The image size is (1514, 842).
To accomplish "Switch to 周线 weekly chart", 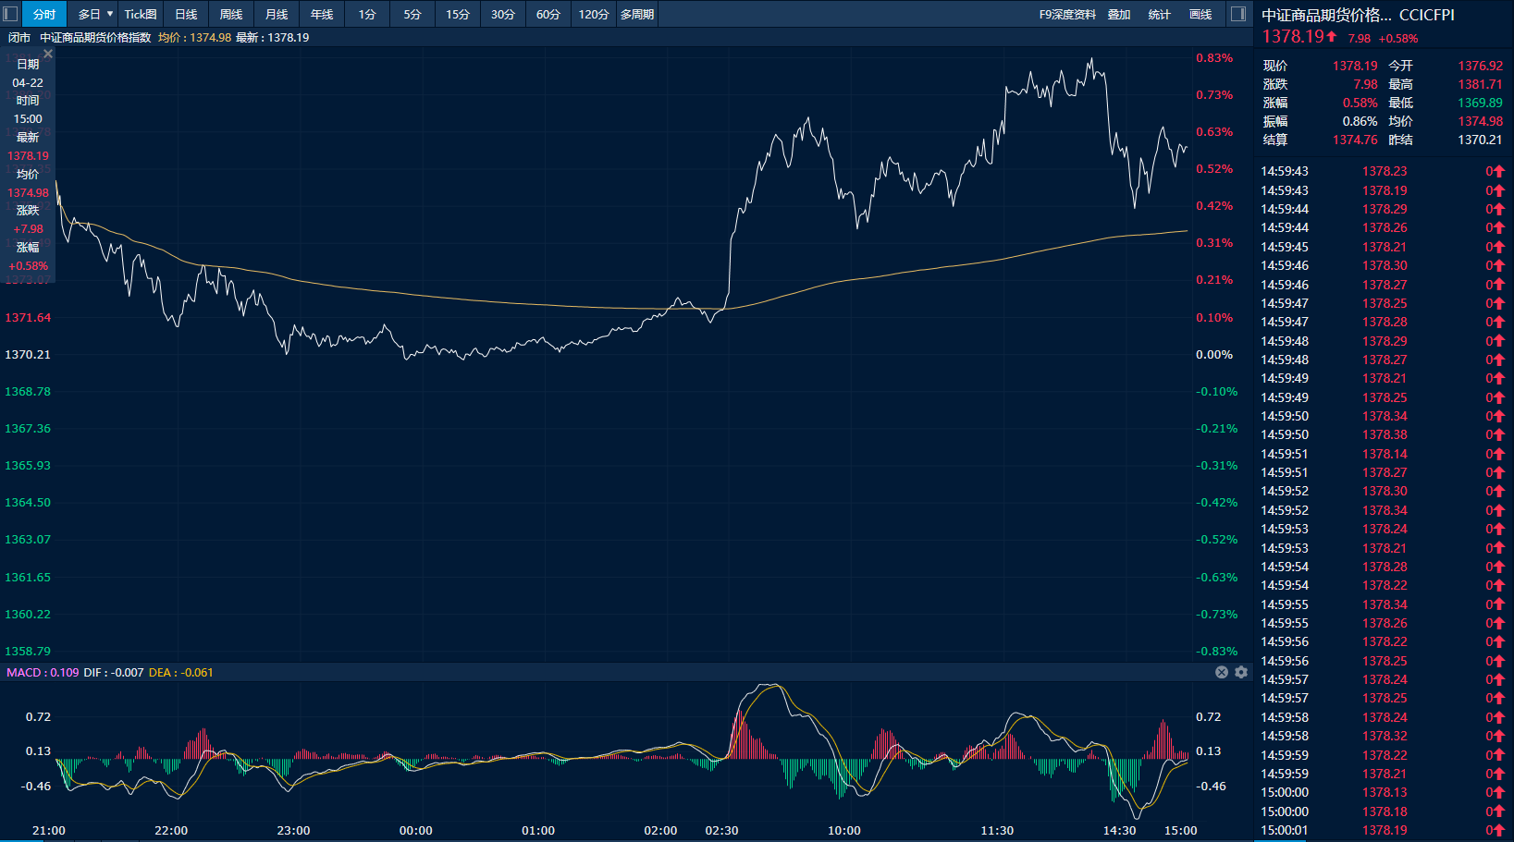I will [x=231, y=14].
